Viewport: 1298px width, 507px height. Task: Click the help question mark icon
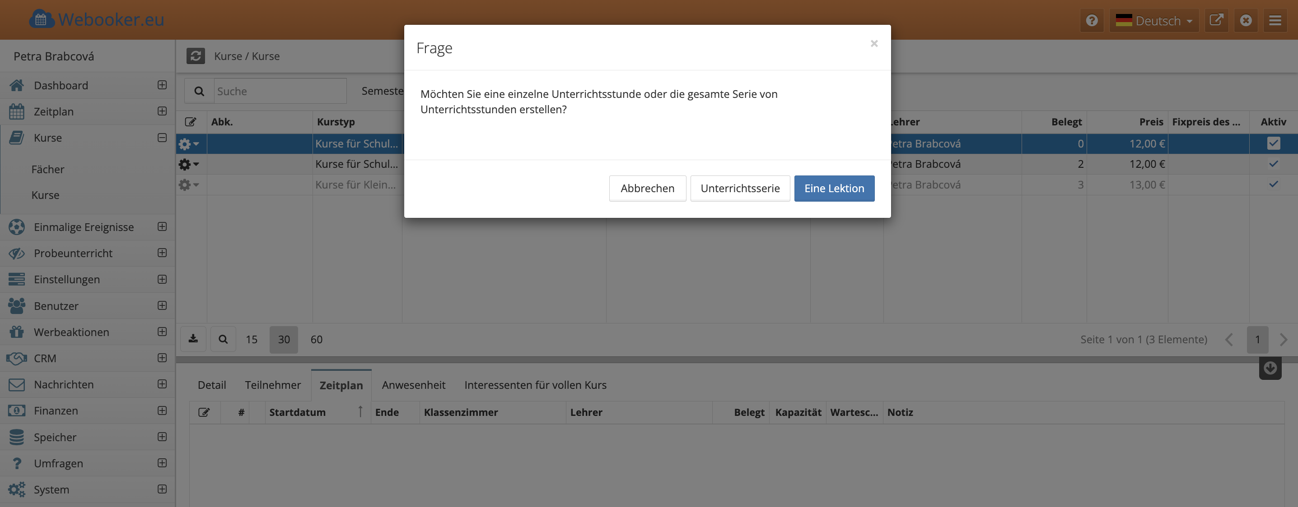point(1092,21)
